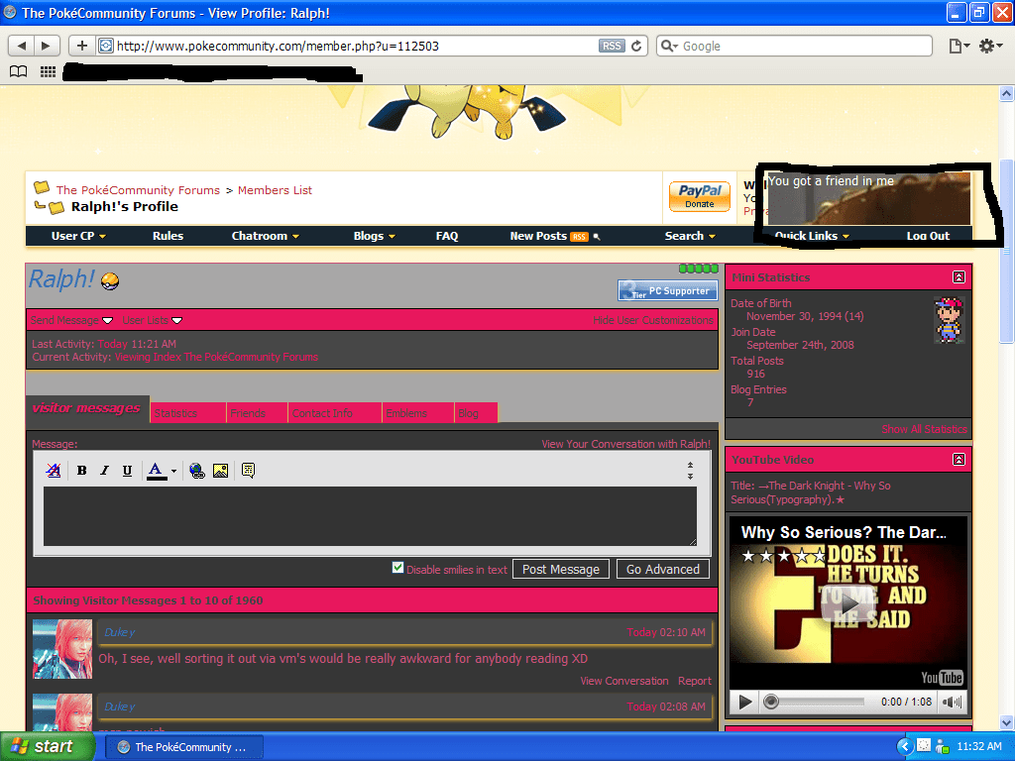This screenshot has width=1015, height=761.
Task: Open the page menu icon
Action: [959, 46]
